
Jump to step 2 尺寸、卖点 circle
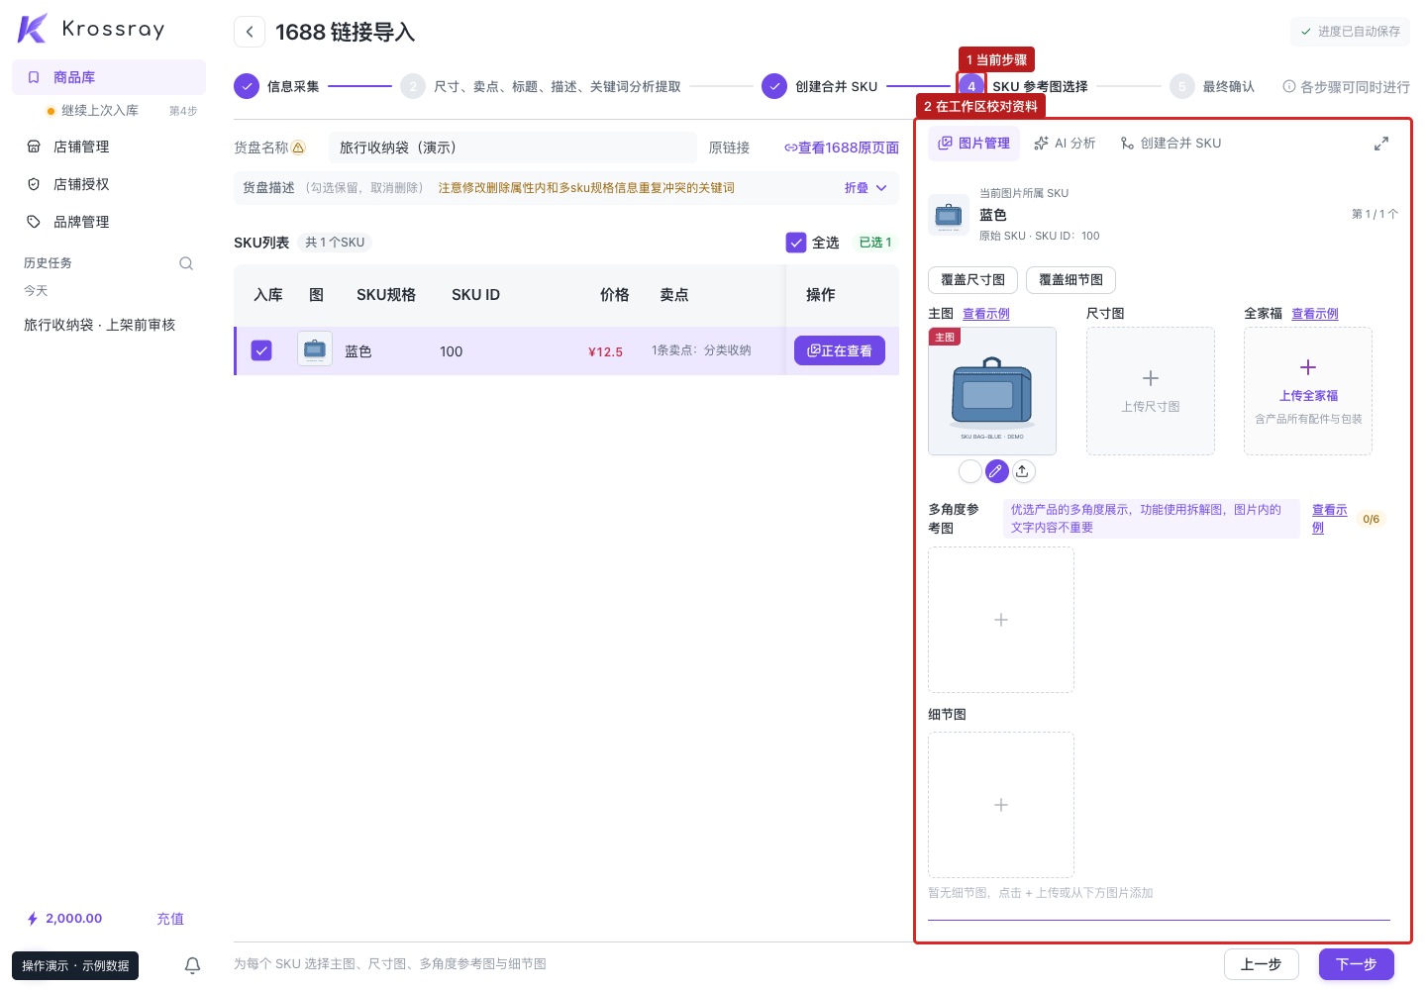point(413,86)
